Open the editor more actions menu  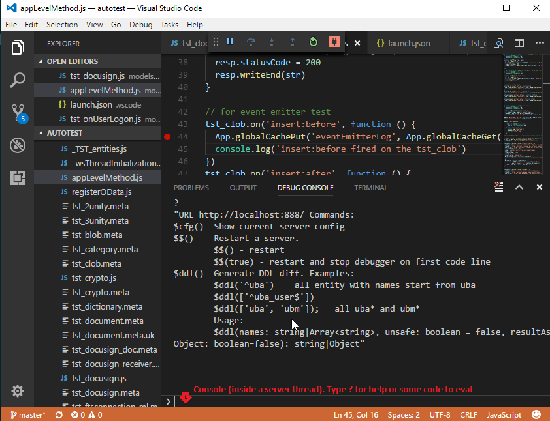540,42
